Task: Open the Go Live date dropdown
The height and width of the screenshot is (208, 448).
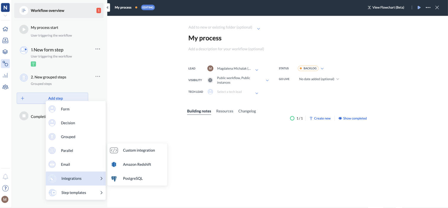Action: 319,79
